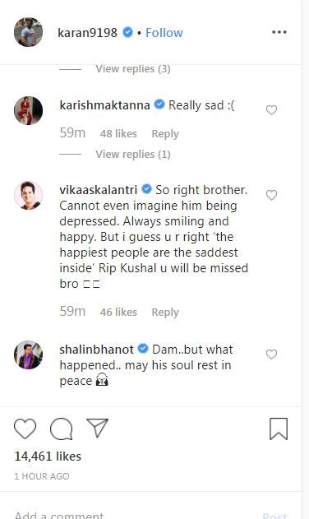Open shalinbhanot's avatar
309x519 pixels.
(x=29, y=354)
